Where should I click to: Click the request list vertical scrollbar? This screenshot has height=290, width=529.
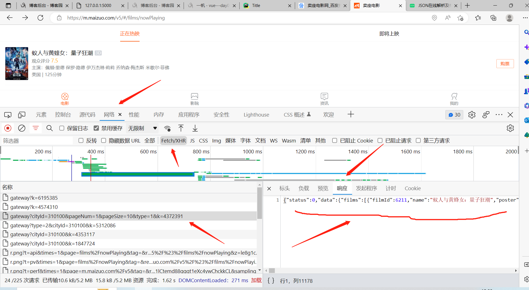(259, 203)
